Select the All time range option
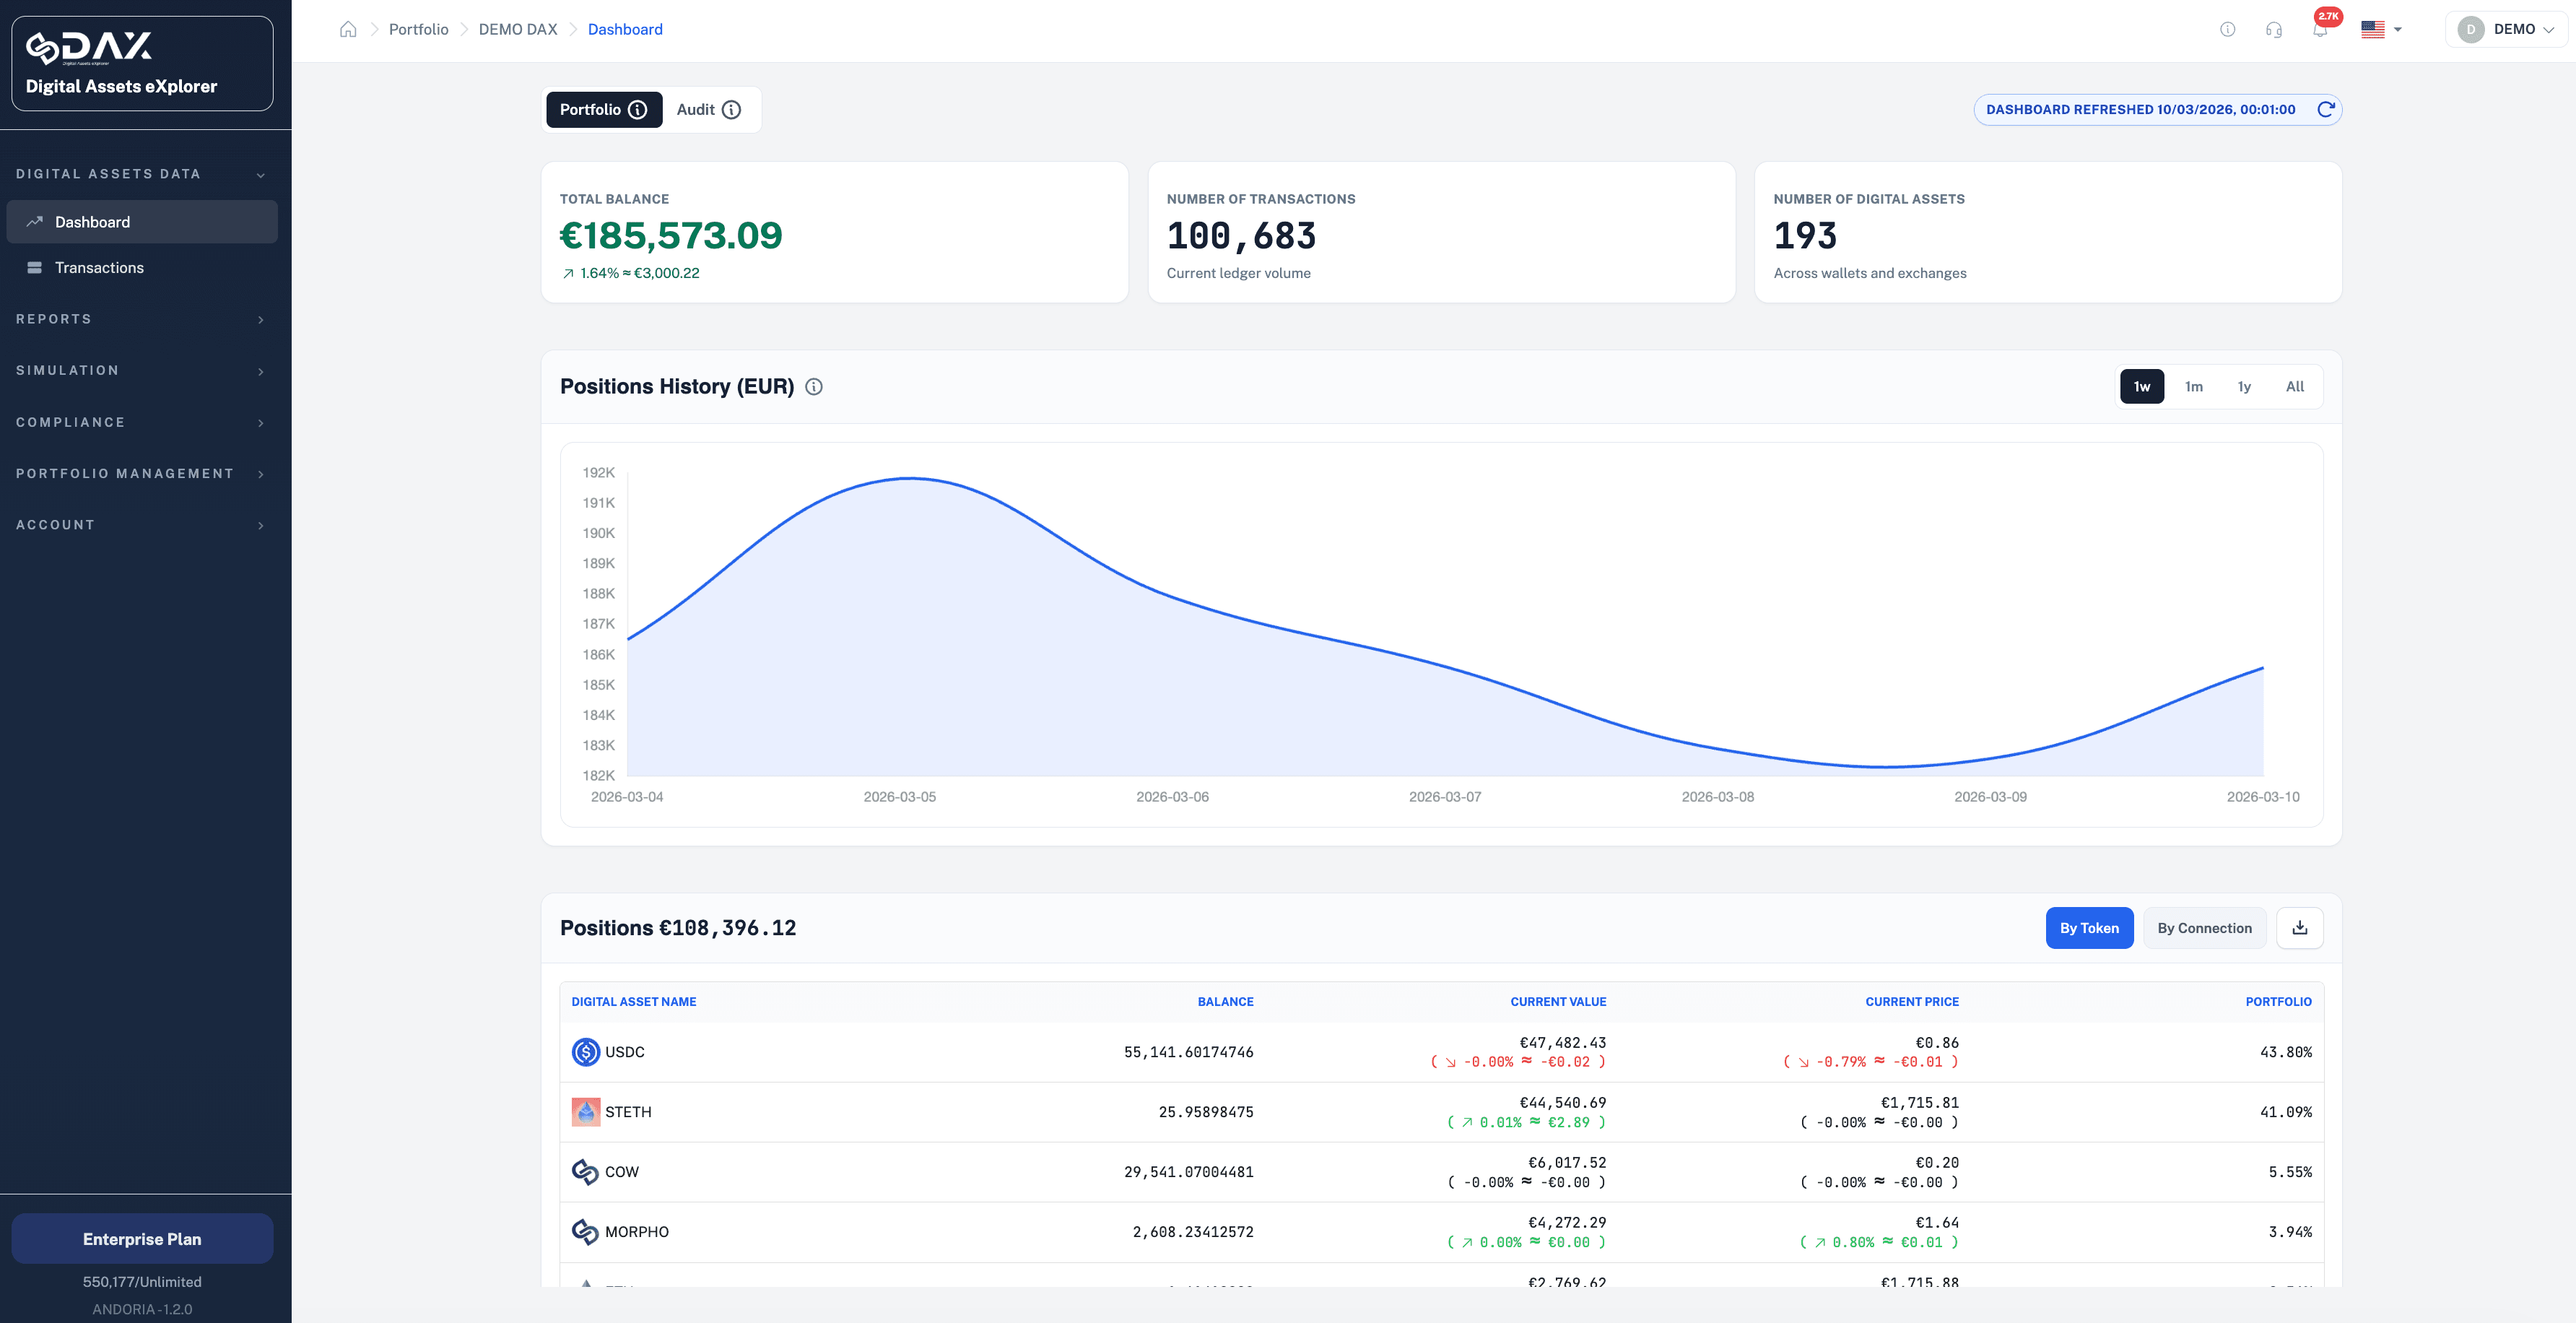The image size is (2576, 1323). [x=2294, y=387]
